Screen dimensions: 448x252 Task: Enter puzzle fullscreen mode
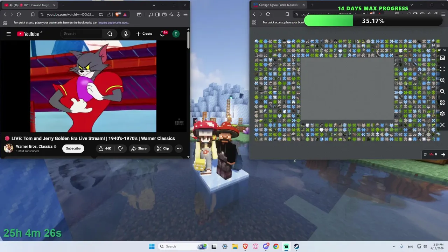point(442,69)
